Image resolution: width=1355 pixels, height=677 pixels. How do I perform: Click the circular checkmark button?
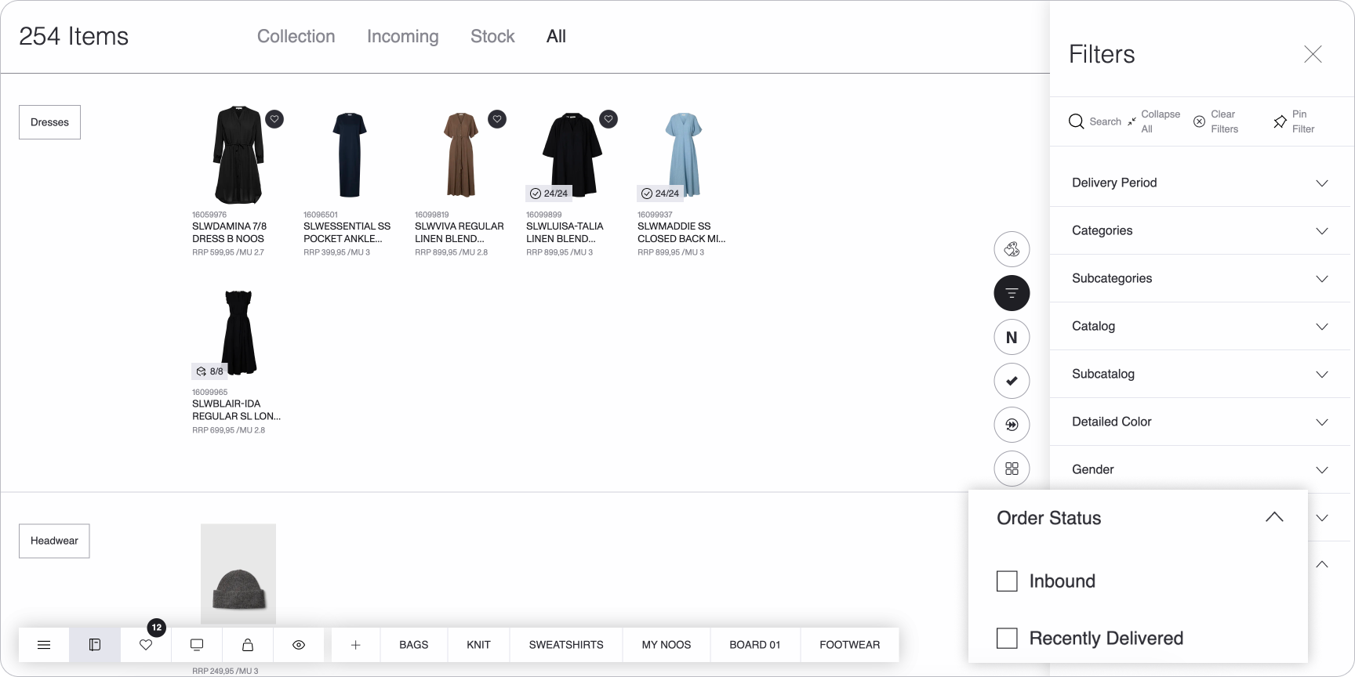(1012, 381)
